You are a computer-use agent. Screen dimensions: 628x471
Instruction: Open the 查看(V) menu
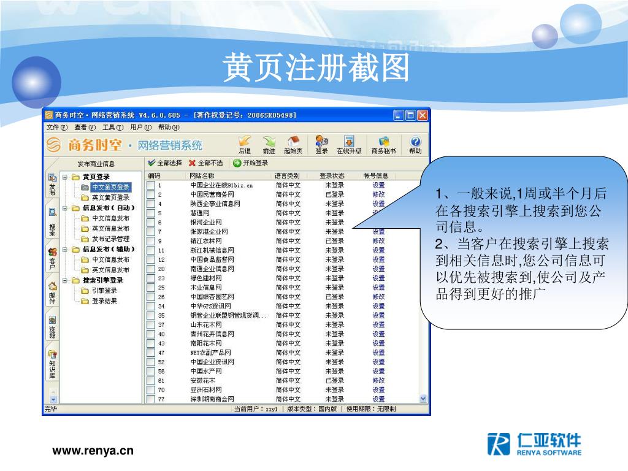click(85, 128)
